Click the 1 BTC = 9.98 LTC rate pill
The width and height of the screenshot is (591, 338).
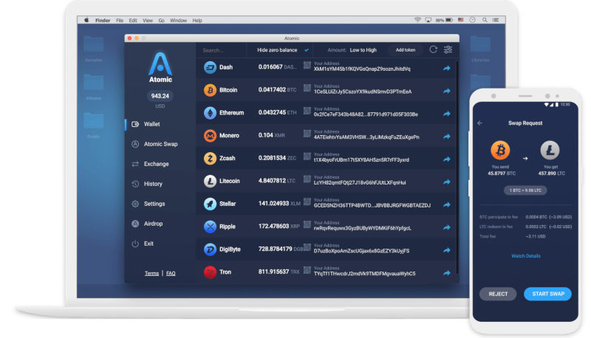click(x=525, y=190)
